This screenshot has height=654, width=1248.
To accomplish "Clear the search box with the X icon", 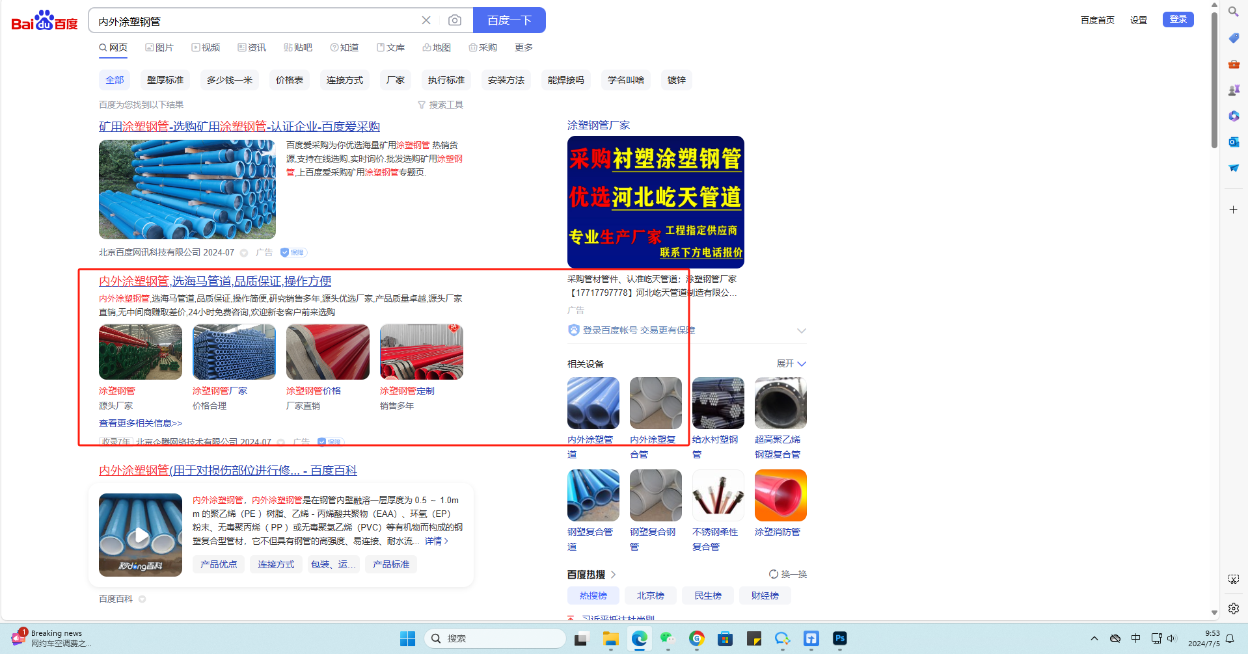I will 426,21.
